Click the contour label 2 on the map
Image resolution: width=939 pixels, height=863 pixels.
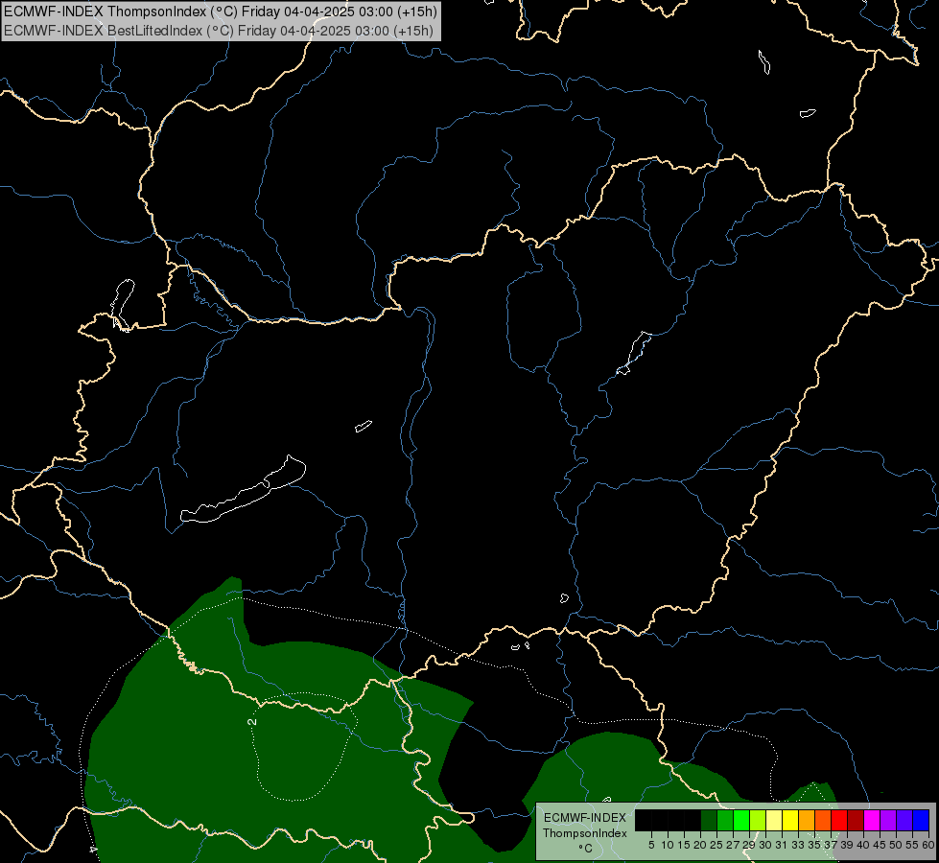[252, 722]
